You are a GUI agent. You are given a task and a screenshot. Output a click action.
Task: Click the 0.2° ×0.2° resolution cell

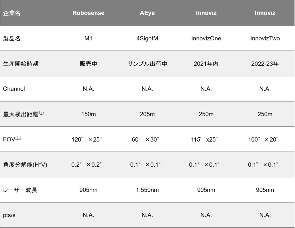87,165
